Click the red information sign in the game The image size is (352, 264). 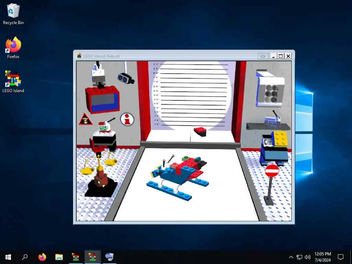coord(127,119)
